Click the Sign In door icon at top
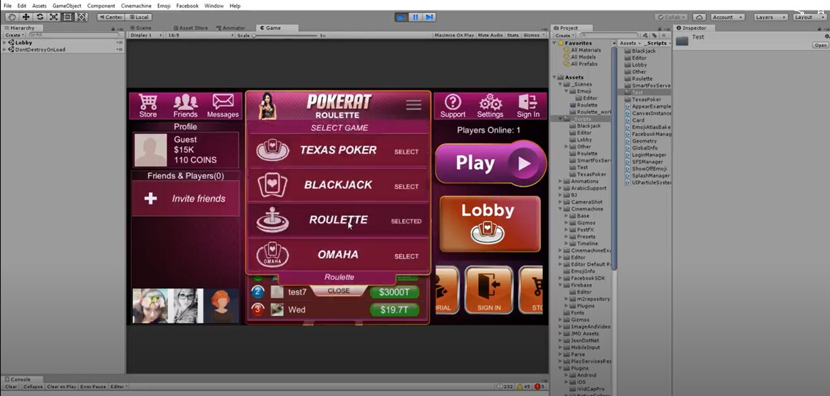Image resolution: width=830 pixels, height=396 pixels. 528,106
